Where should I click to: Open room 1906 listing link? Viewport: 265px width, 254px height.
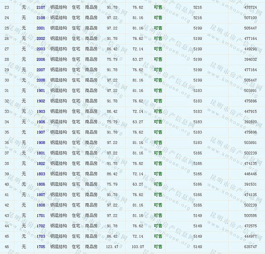41,122
